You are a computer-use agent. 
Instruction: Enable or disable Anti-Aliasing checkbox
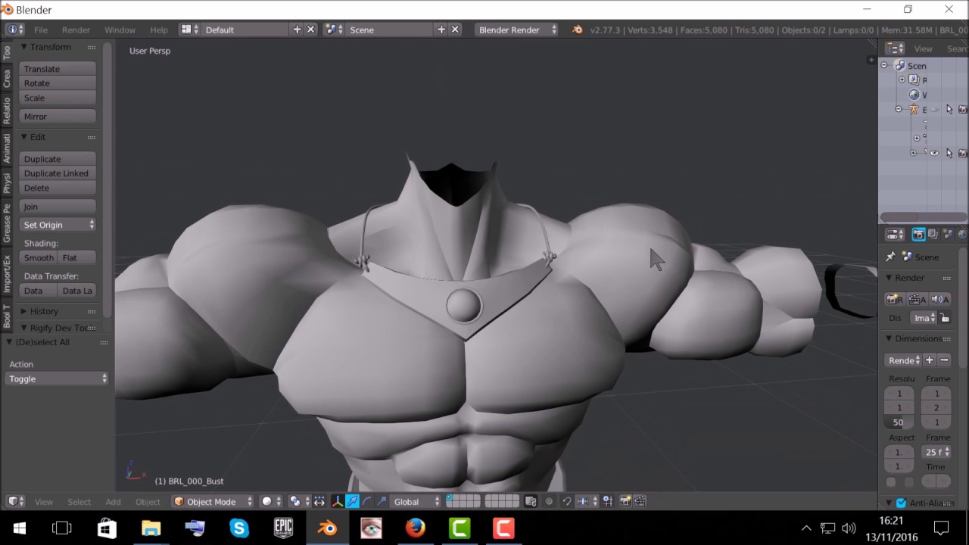901,503
